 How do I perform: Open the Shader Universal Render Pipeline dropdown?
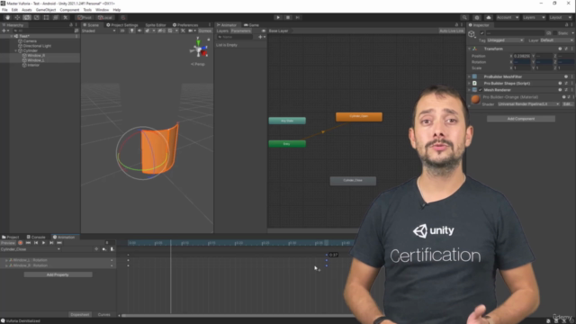(x=528, y=104)
